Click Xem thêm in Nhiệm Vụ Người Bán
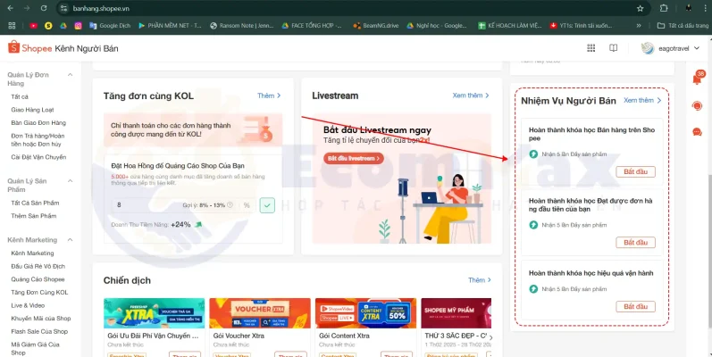The height and width of the screenshot is (357, 712). [x=642, y=100]
